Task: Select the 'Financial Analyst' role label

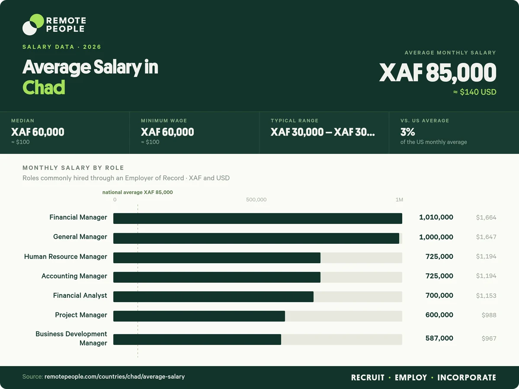Action: click(80, 296)
